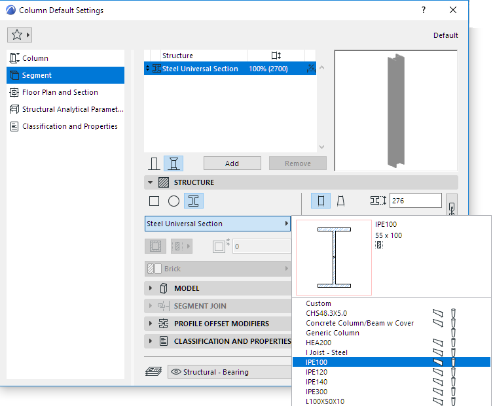493x406 pixels.
Task: Choose Custom in the profile list
Action: pyautogui.click(x=392, y=303)
